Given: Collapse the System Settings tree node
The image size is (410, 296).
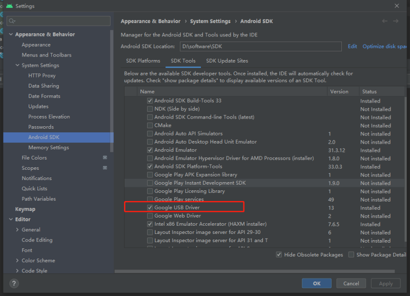Looking at the screenshot, I should click(17, 65).
